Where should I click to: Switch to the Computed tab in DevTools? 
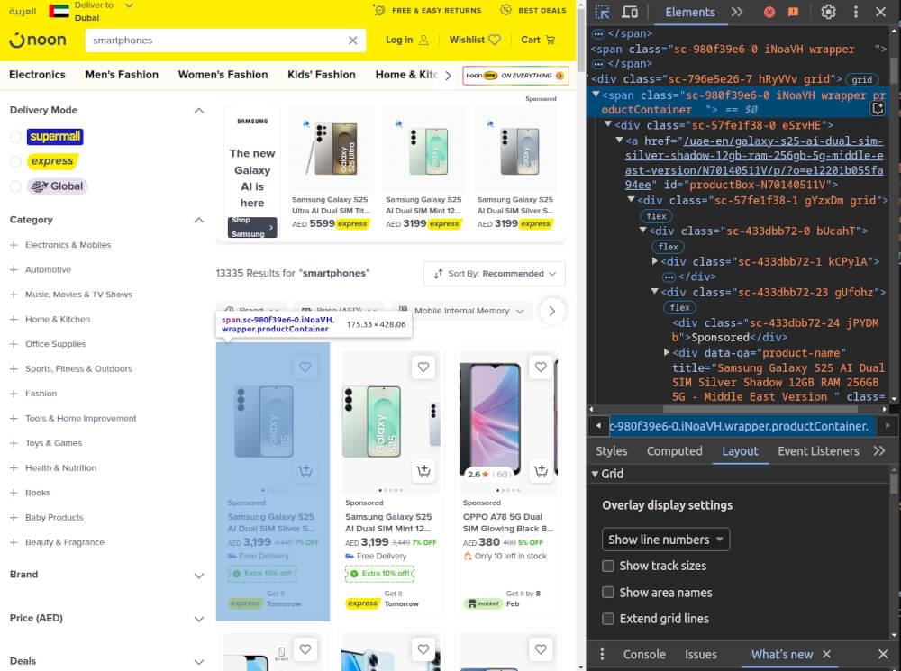(674, 450)
